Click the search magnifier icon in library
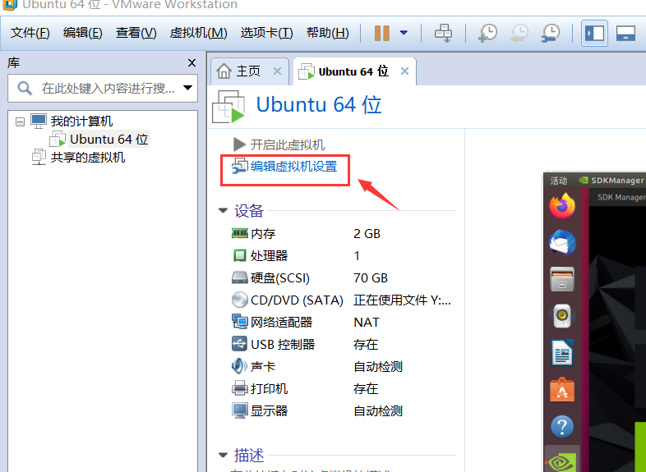This screenshot has width=646, height=472. point(25,88)
